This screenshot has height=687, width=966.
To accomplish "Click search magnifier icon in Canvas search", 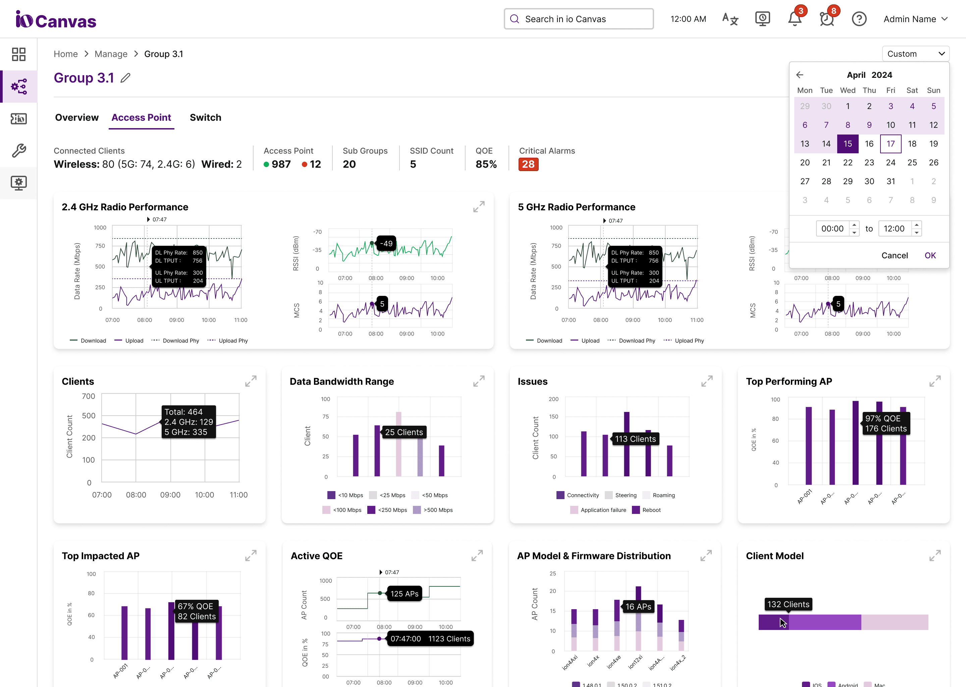I will (x=514, y=19).
